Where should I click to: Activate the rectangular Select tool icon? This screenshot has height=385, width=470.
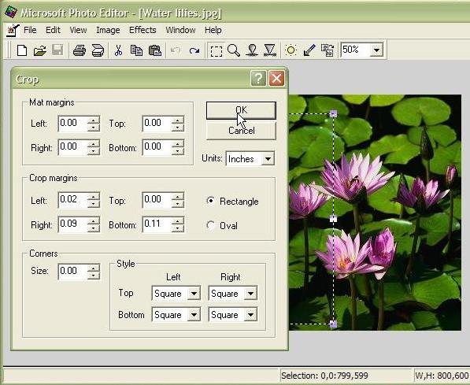pyautogui.click(x=216, y=50)
